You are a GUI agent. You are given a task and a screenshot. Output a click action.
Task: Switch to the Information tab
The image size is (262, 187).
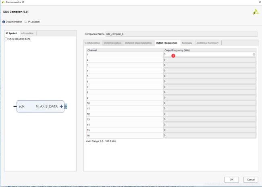click(x=27, y=33)
